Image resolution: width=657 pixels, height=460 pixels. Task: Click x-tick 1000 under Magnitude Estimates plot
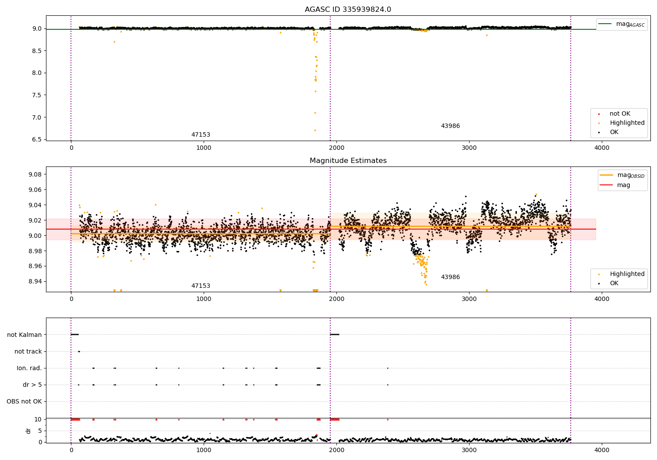tap(204, 299)
